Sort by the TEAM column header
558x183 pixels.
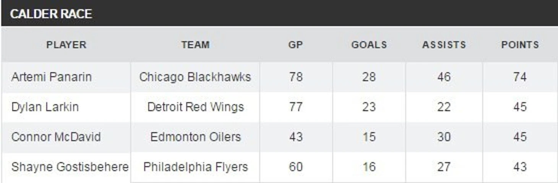(195, 45)
